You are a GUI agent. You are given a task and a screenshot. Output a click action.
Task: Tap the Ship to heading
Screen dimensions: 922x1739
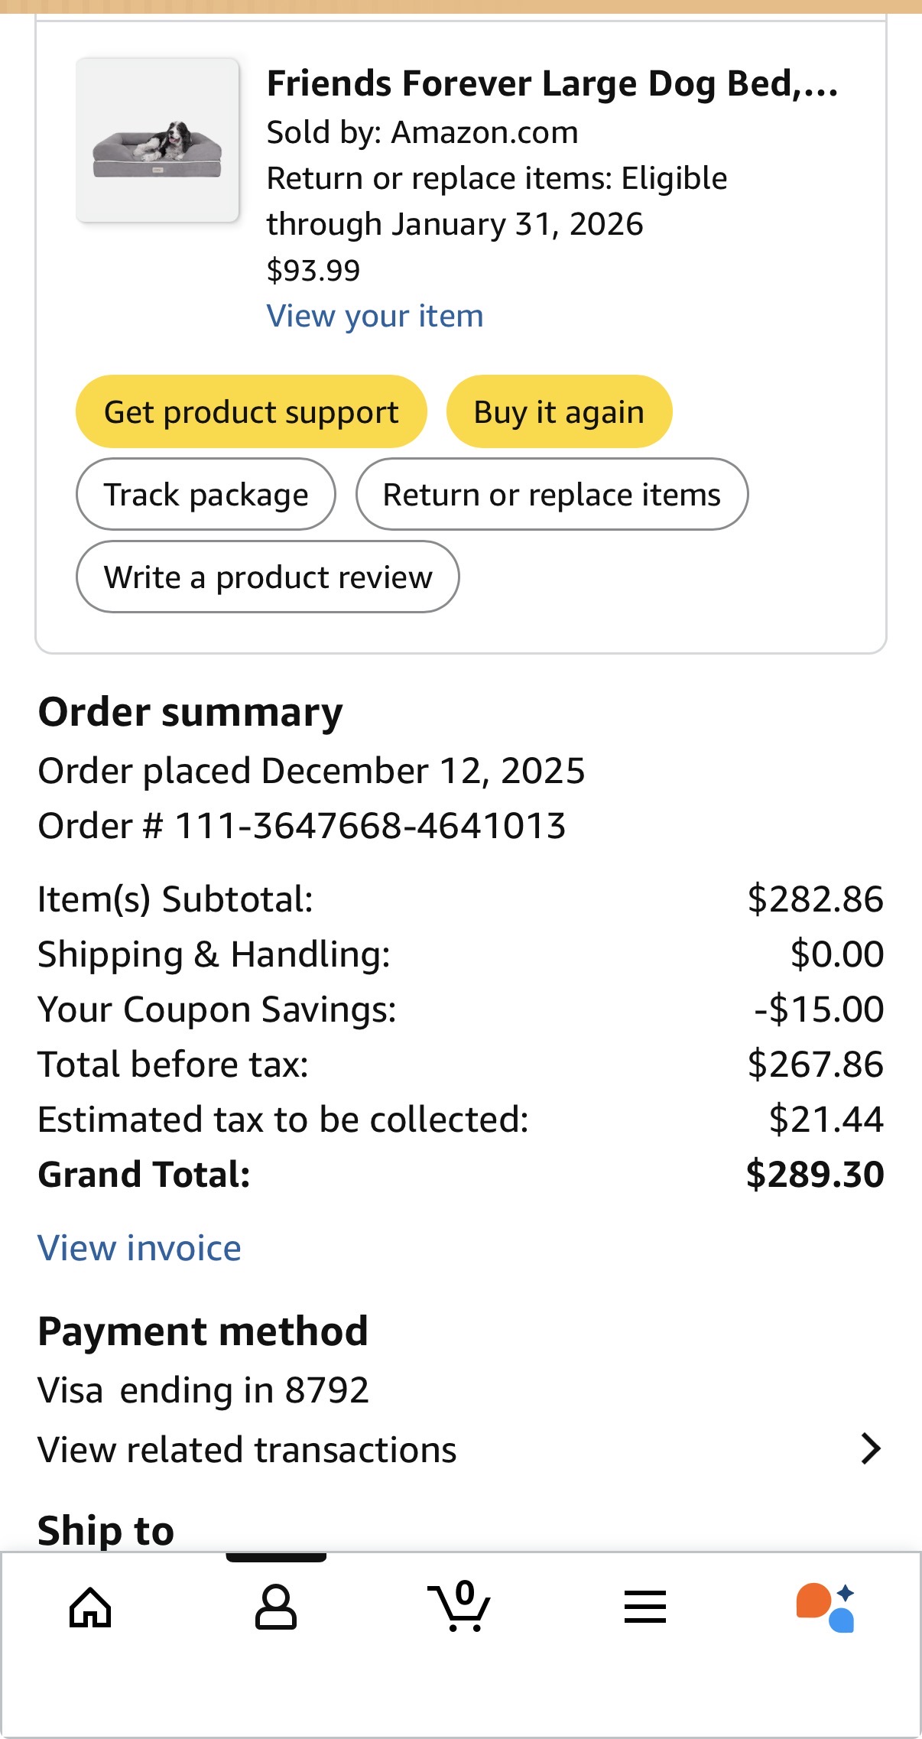(106, 1531)
